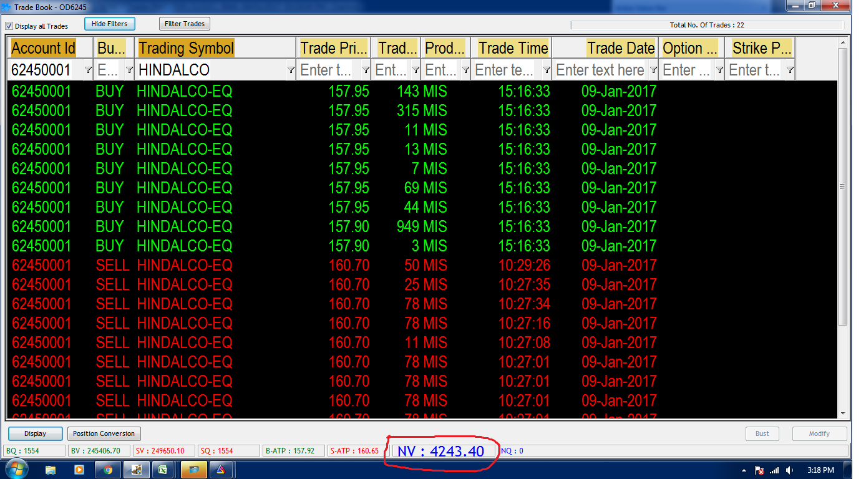861x479 pixels.
Task: Open Trade Date filter funnel icon
Action: click(x=653, y=70)
